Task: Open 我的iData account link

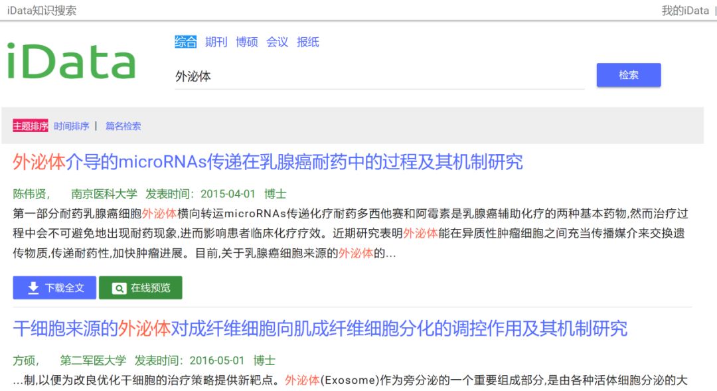Action: pos(684,11)
